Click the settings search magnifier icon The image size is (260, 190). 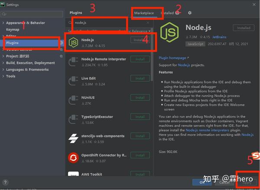pyautogui.click(x=4, y=14)
